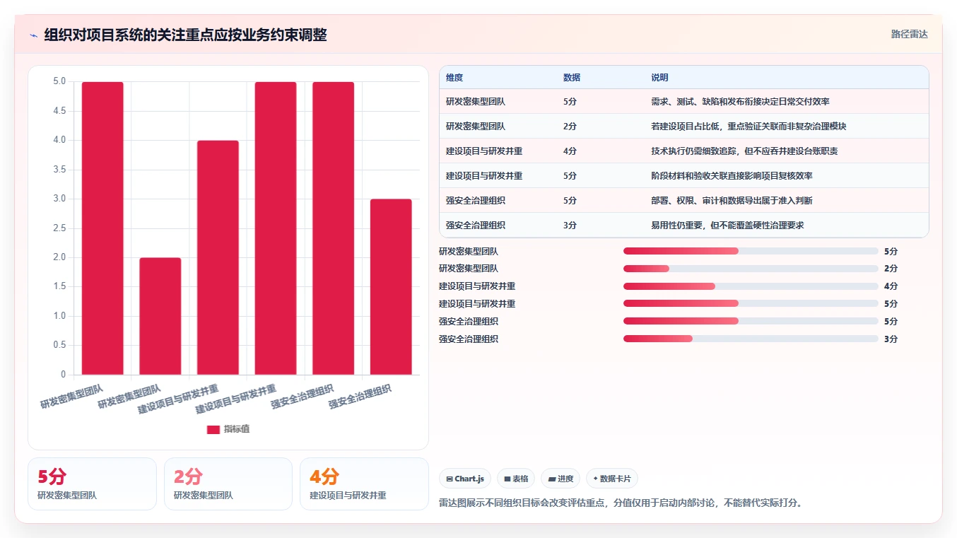Click the title 组织对项目系统的关注重点应按业务约束调整
Viewport: 957px width, 538px height.
tap(185, 35)
